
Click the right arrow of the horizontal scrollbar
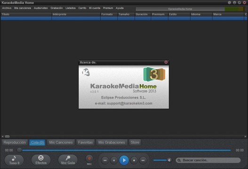pyautogui.click(x=245, y=136)
